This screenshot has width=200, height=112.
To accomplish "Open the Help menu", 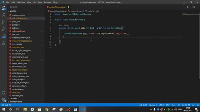I will click(x=55, y=2).
